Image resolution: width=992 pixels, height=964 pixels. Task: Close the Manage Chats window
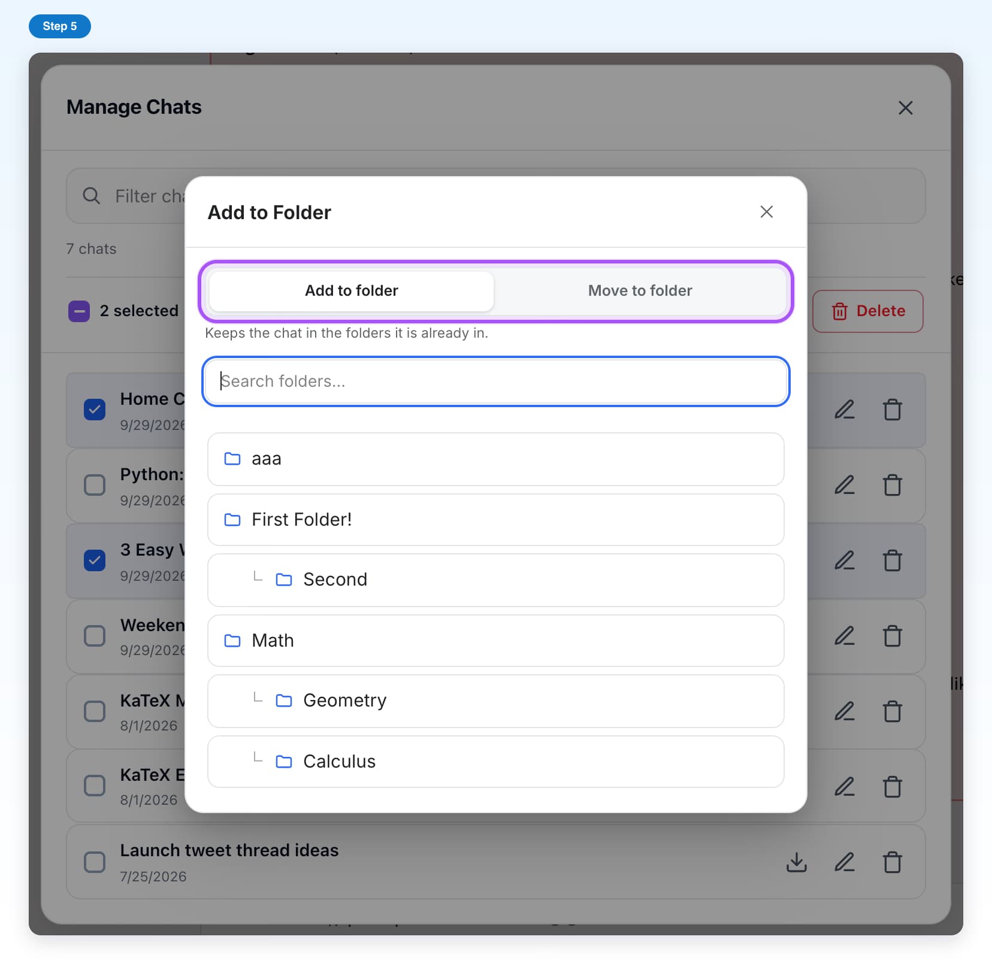click(x=906, y=108)
